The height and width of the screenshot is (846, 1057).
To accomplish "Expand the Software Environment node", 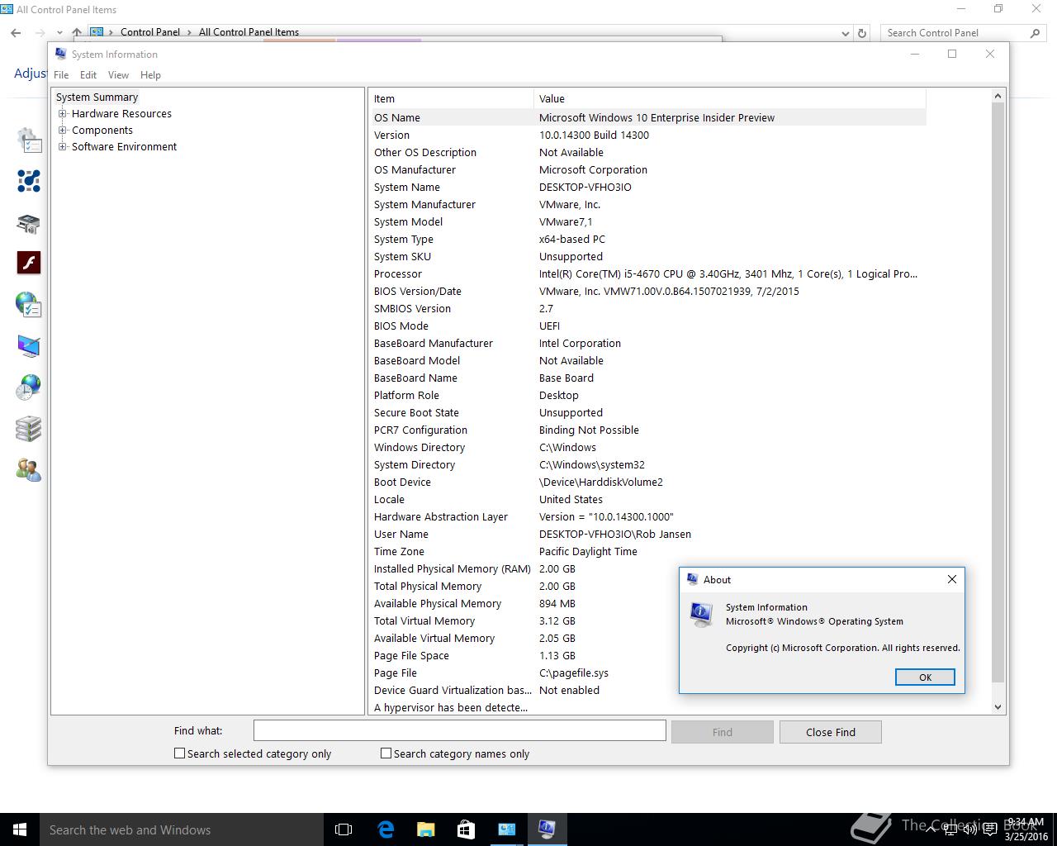I will 62,147.
